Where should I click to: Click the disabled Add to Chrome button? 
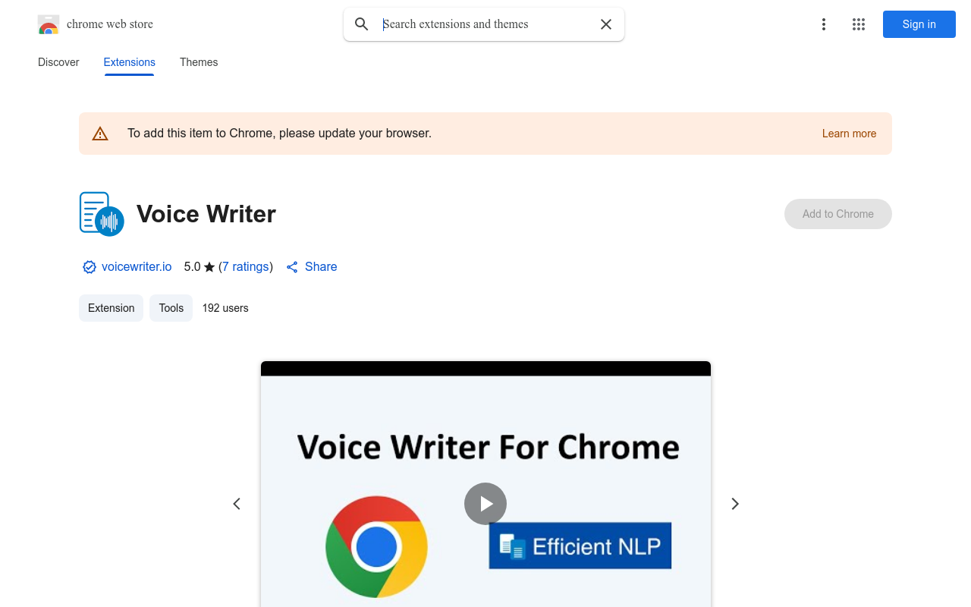click(837, 214)
